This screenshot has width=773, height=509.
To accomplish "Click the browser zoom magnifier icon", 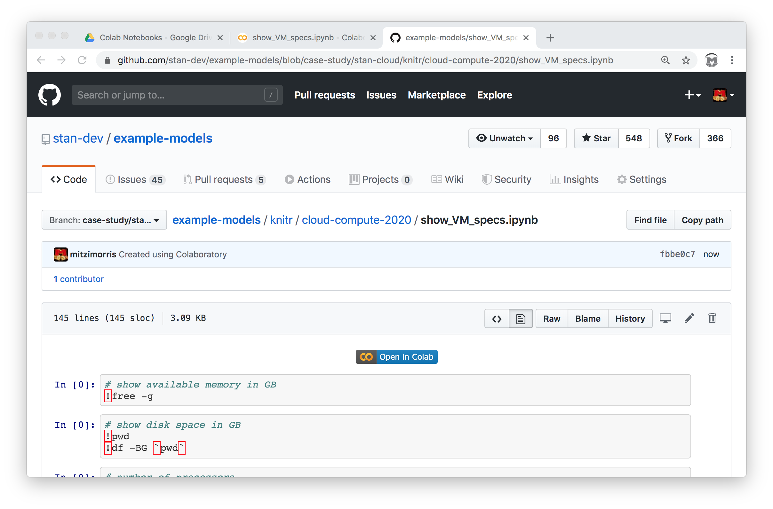I will tap(665, 60).
